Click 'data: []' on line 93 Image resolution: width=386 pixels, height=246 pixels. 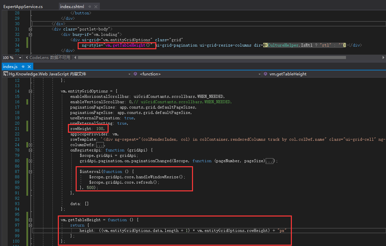tap(79, 204)
